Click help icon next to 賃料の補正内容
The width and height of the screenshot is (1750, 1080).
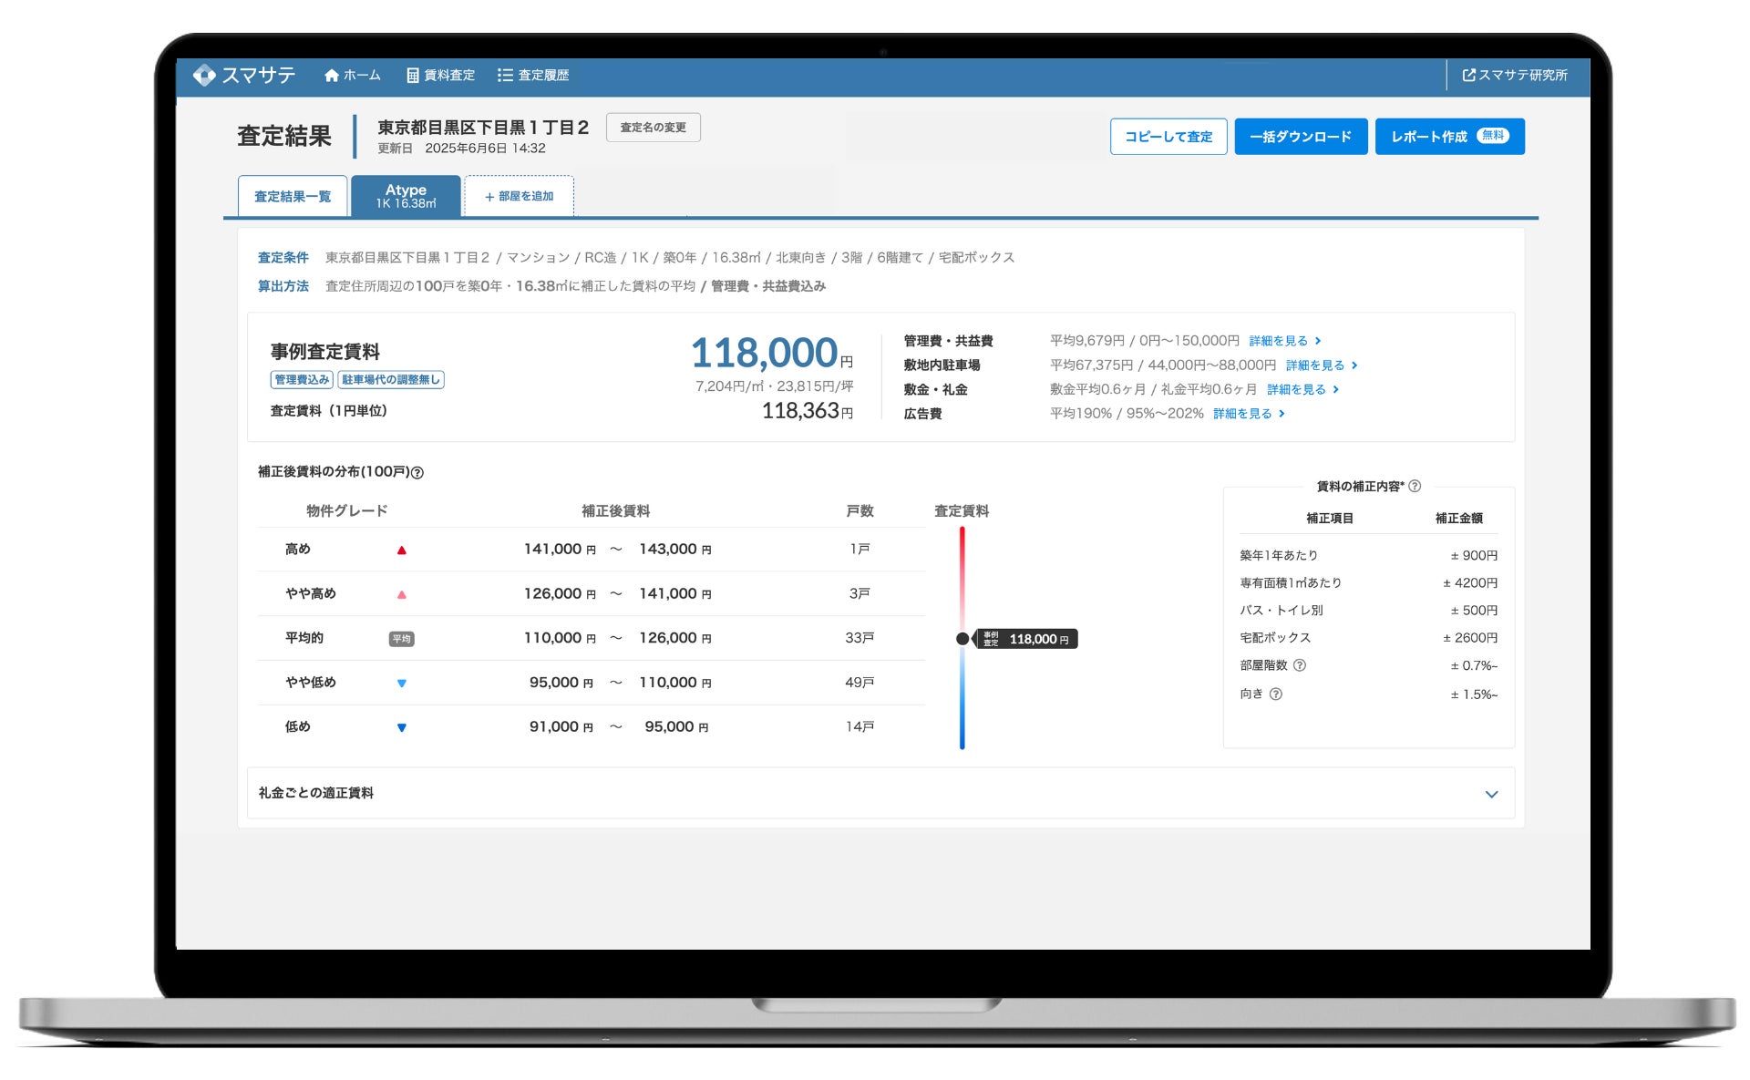pos(1415,486)
